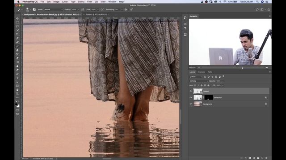This screenshot has height=160, width=286.
Task: Adjust the Navigator zoom slider
Action: [x=242, y=68]
